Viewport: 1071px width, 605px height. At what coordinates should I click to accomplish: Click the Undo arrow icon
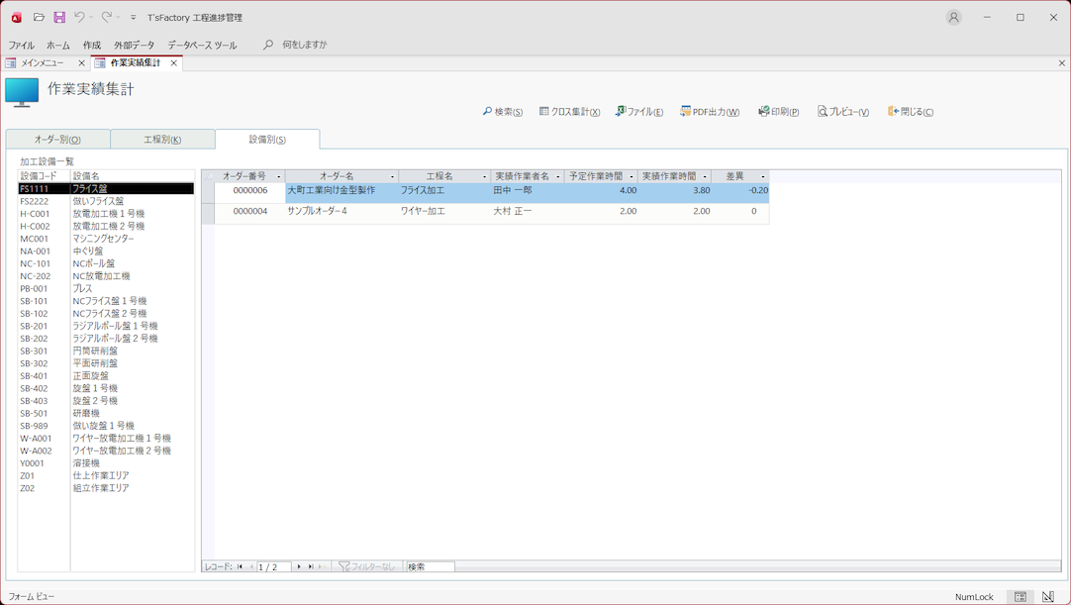(79, 17)
